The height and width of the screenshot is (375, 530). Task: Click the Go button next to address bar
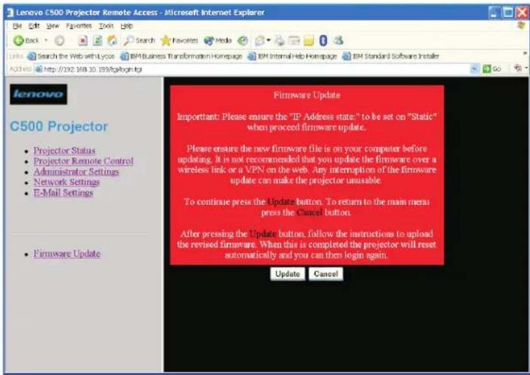pyautogui.click(x=492, y=69)
